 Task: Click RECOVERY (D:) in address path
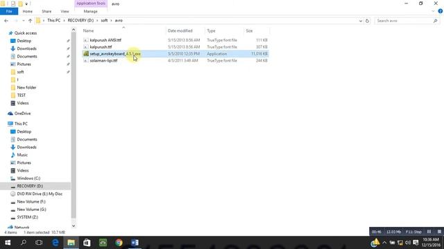point(80,21)
